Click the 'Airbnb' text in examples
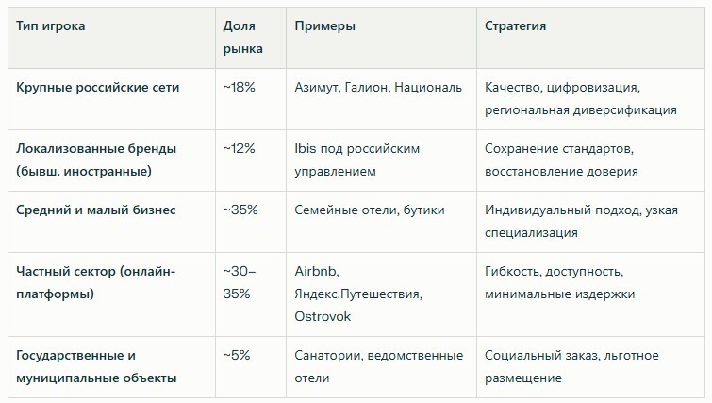This screenshot has height=403, width=712. click(317, 271)
